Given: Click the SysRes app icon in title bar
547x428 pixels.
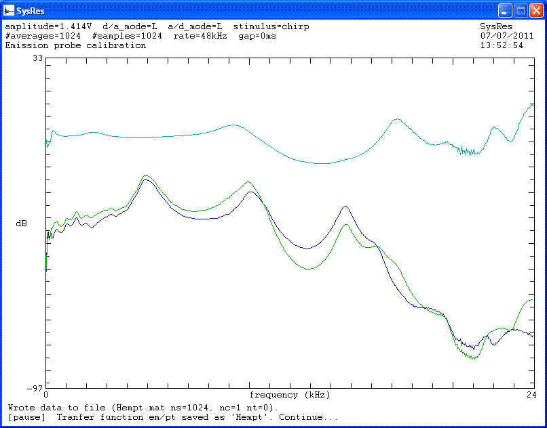Looking at the screenshot, I should coord(9,11).
